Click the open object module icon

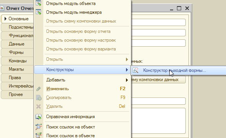(38, 3)
